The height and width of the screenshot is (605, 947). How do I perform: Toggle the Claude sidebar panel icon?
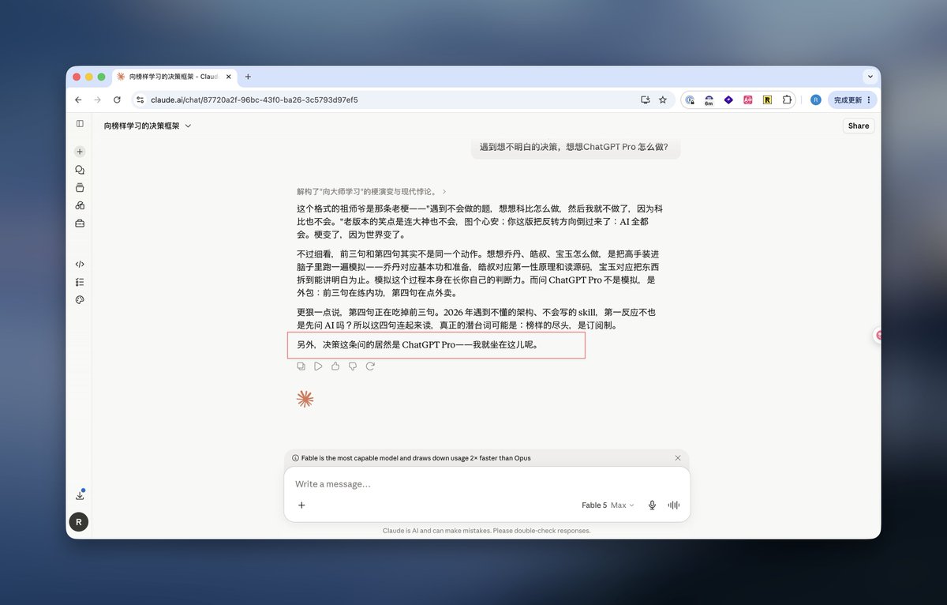click(x=80, y=124)
